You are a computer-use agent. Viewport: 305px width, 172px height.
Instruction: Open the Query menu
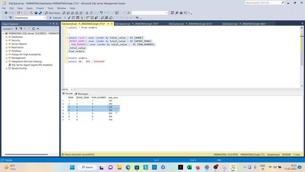(30, 8)
